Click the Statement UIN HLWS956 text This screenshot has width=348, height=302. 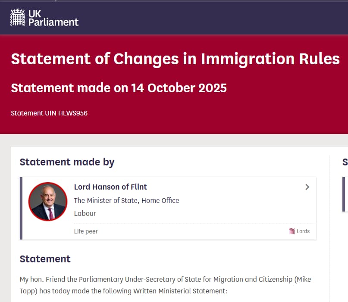point(49,113)
